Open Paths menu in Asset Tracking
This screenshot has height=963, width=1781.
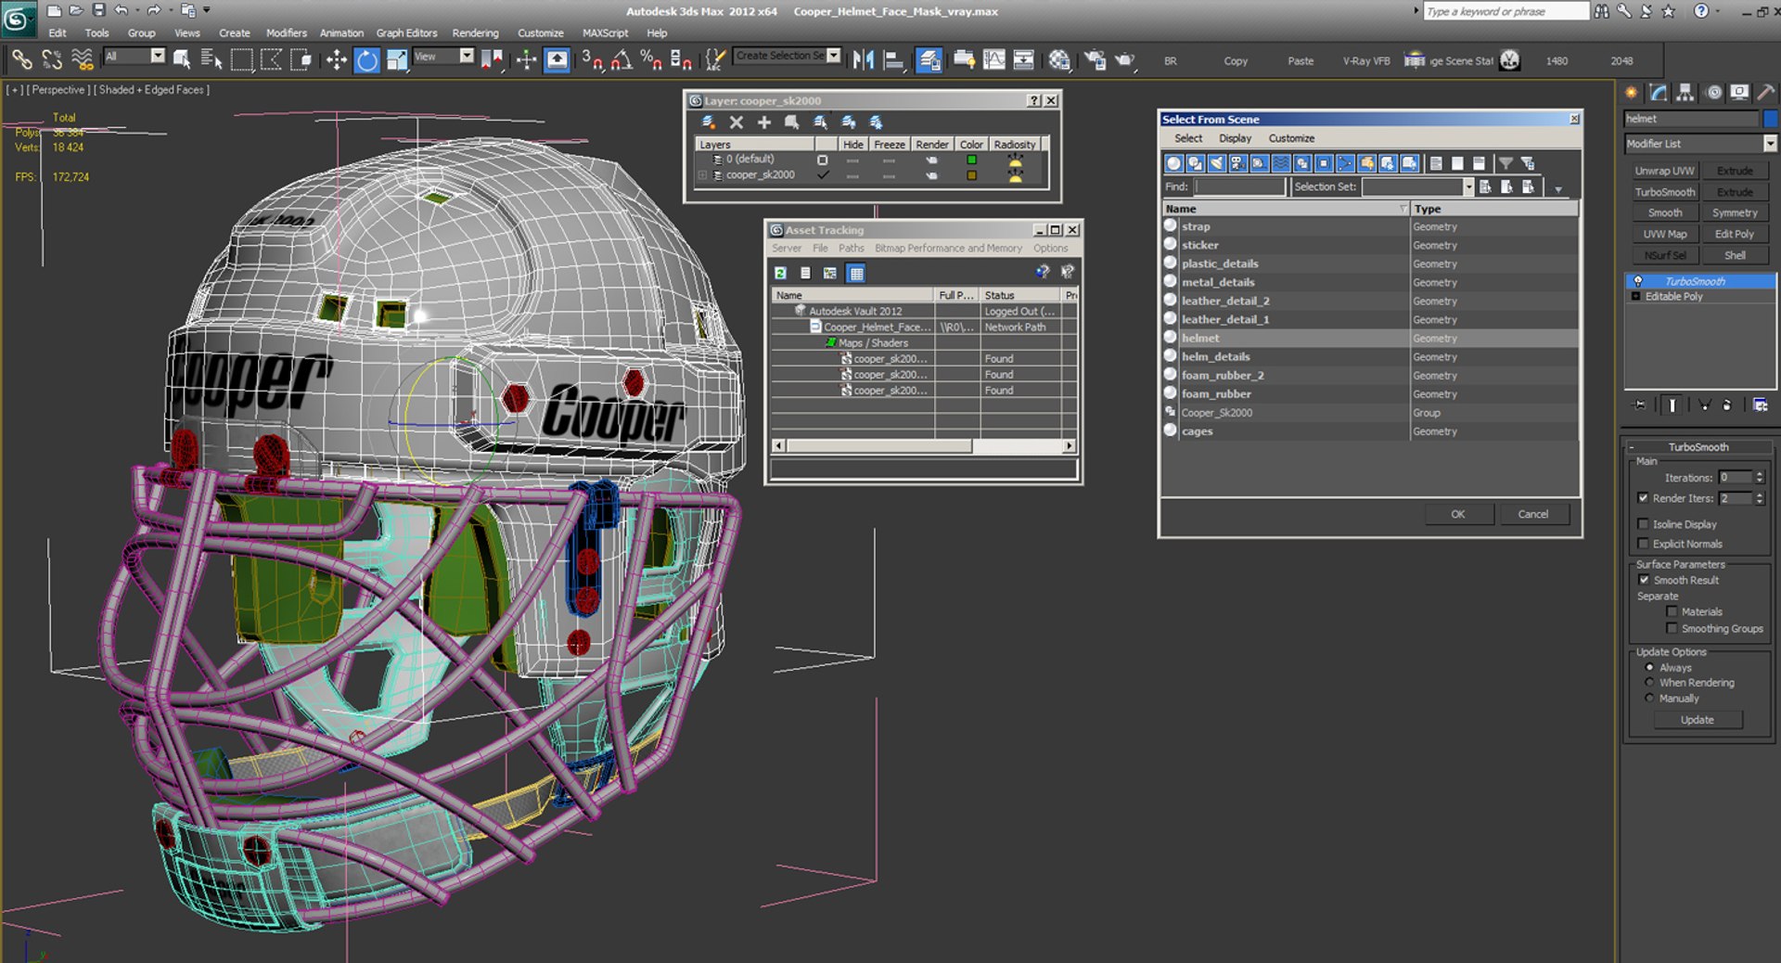coord(851,248)
